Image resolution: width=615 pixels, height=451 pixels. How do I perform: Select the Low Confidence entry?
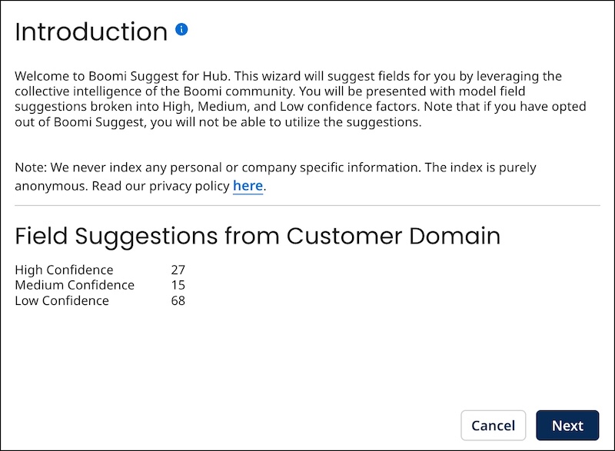61,300
